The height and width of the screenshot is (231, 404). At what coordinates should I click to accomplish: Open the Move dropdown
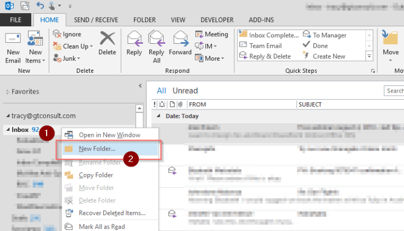click(391, 47)
